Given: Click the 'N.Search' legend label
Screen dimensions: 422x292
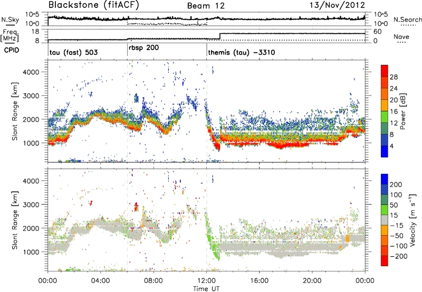Looking at the screenshot, I should (407, 20).
